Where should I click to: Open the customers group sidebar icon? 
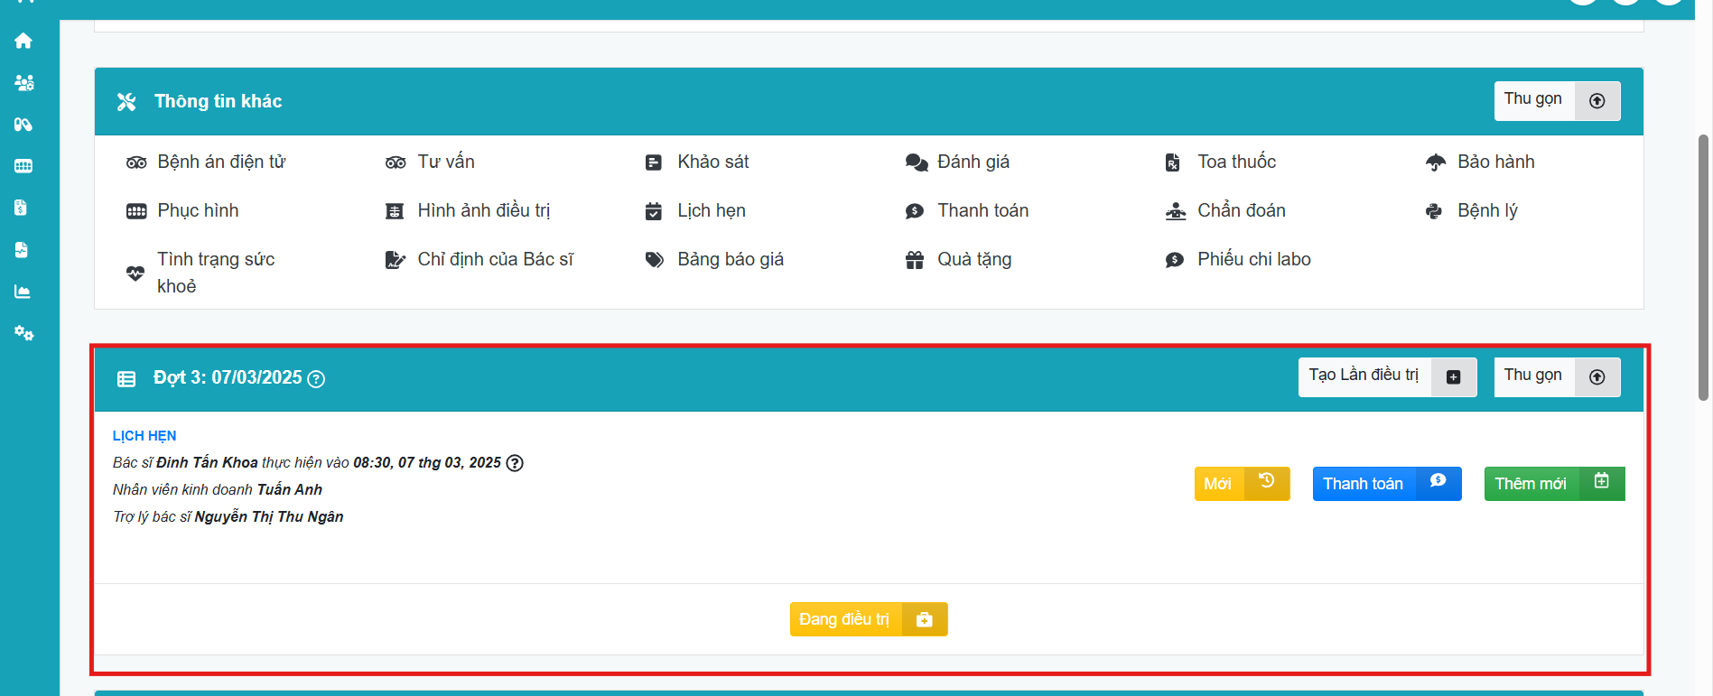click(23, 82)
